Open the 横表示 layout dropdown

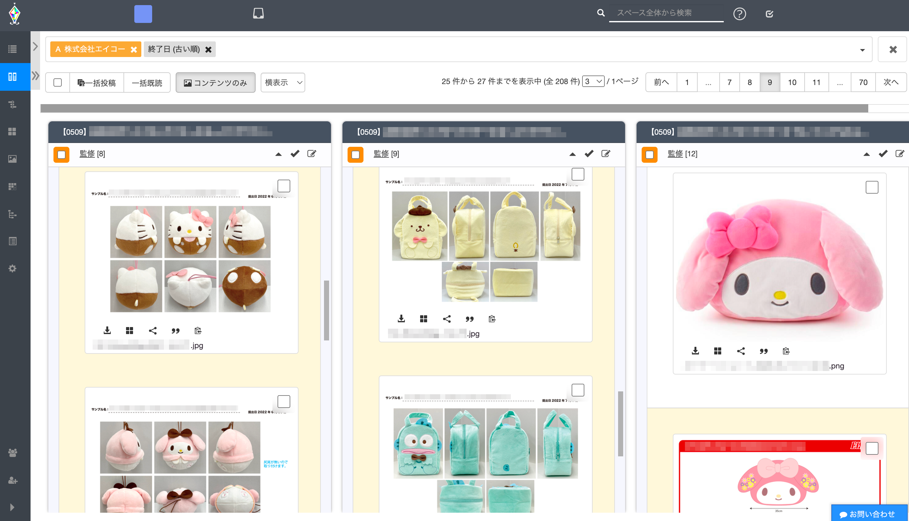point(283,83)
